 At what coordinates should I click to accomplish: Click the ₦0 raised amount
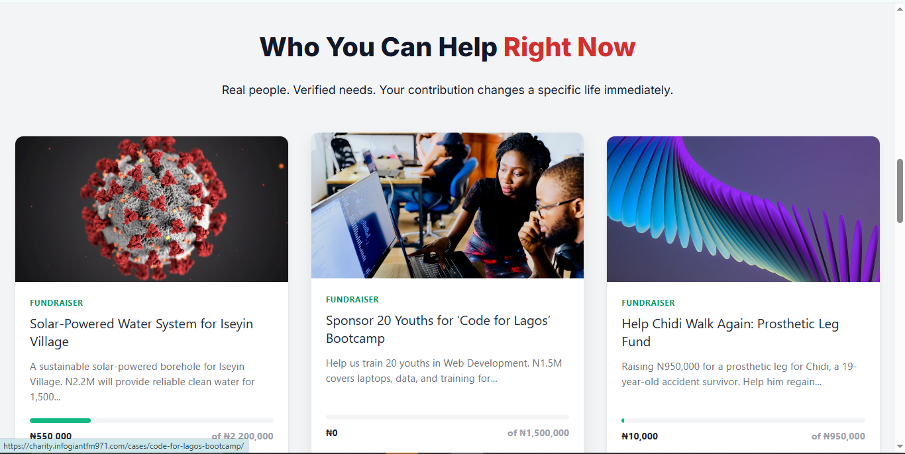coord(332,433)
